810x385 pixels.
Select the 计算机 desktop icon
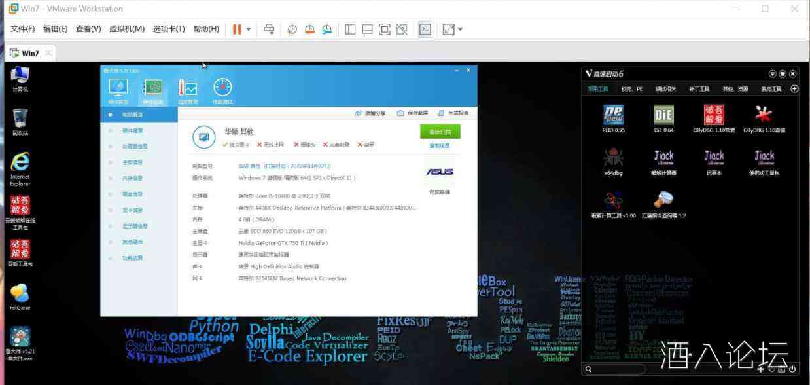click(x=20, y=79)
